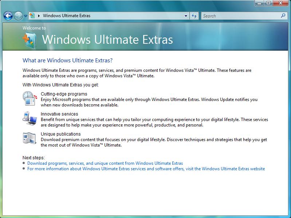Click the Cutting-edge programs icon
Screen dimensions: 291x218
pyautogui.click(x=30, y=98)
